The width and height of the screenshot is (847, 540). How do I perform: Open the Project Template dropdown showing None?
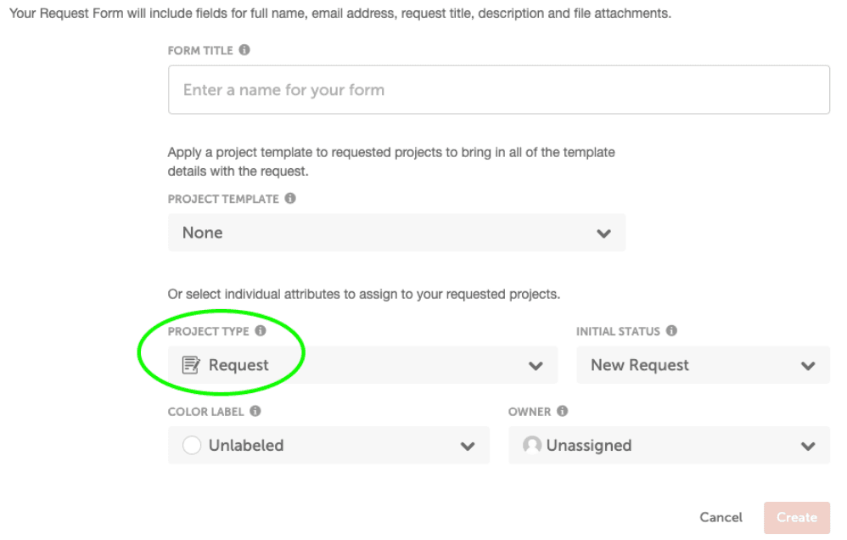pos(396,233)
